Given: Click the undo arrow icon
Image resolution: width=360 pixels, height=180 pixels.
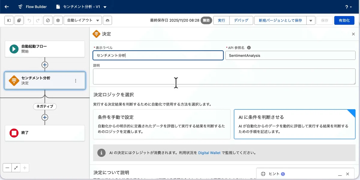Looking at the screenshot, I should pyautogui.click(x=29, y=20).
